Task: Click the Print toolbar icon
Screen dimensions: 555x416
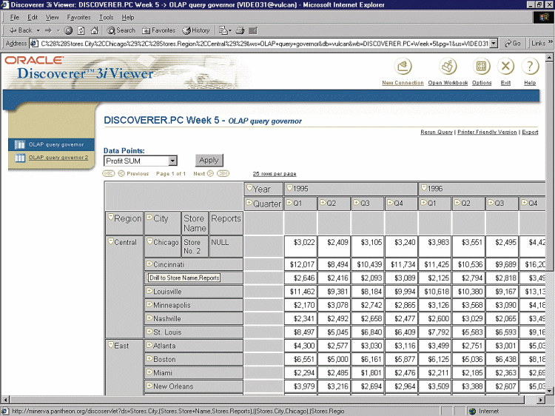Action: (240, 30)
